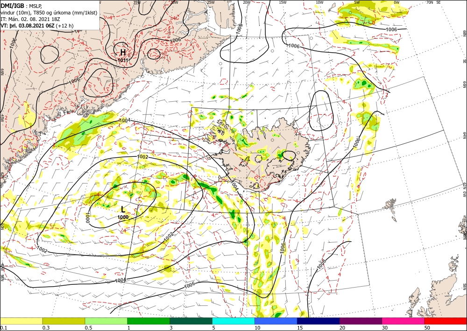Click the '20W' longitude label

[246, 2]
